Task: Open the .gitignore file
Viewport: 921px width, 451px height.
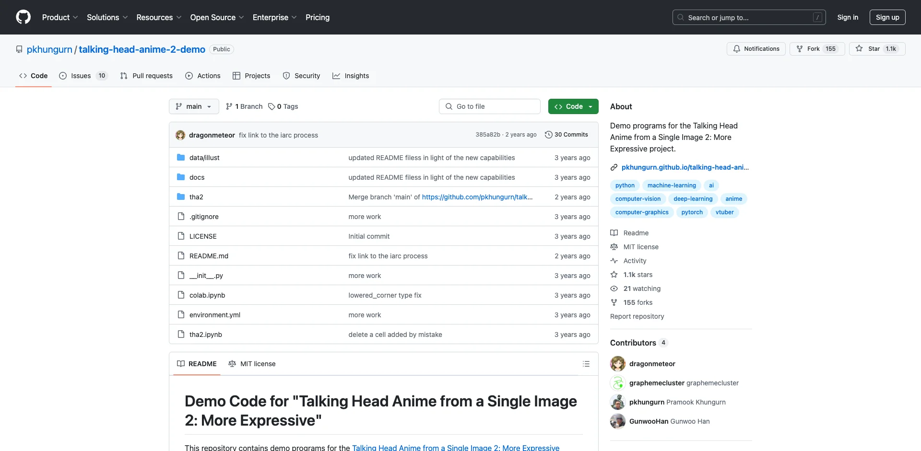Action: [204, 217]
